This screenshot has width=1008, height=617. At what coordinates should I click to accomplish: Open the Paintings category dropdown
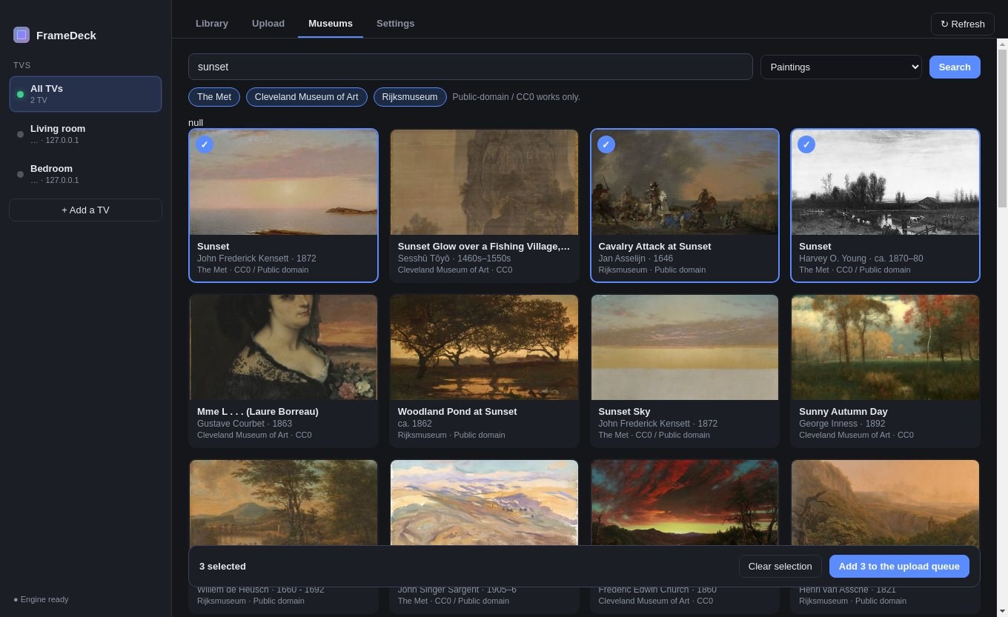840,67
